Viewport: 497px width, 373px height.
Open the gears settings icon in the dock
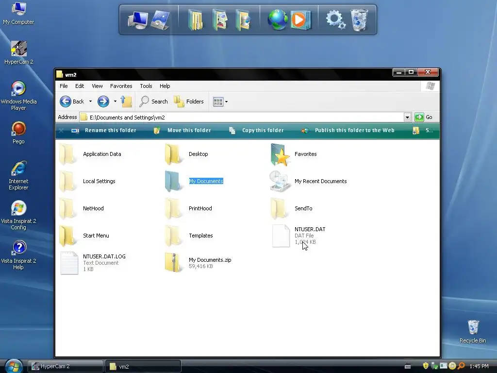pyautogui.click(x=336, y=19)
